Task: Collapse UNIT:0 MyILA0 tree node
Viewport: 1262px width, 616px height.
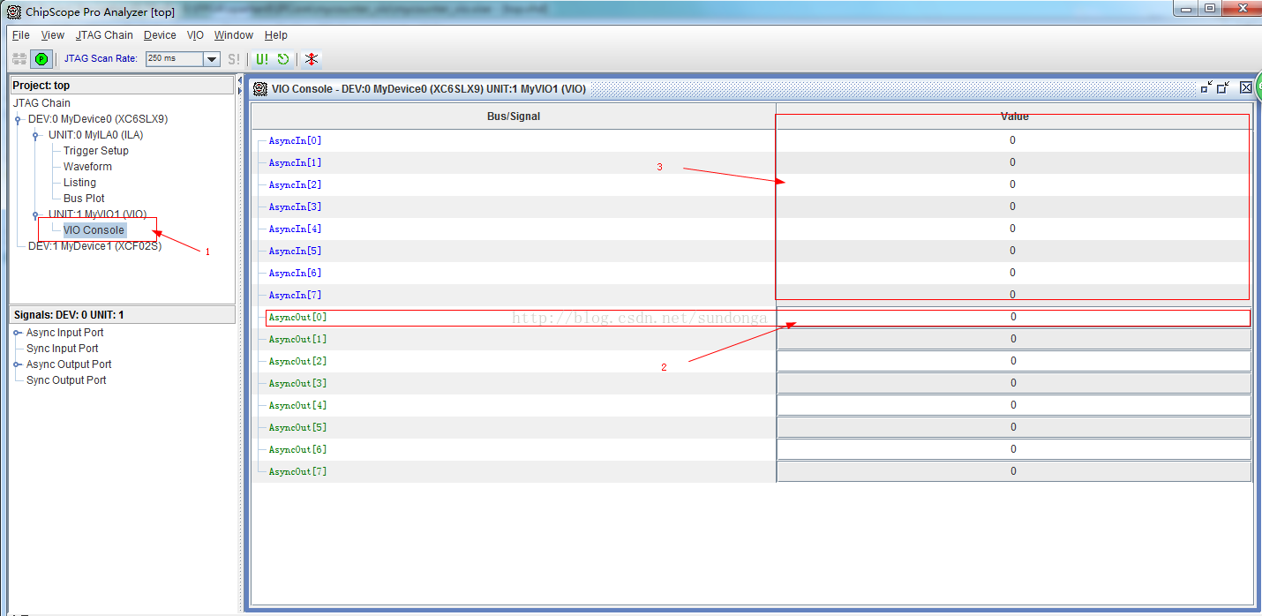Action: [35, 135]
